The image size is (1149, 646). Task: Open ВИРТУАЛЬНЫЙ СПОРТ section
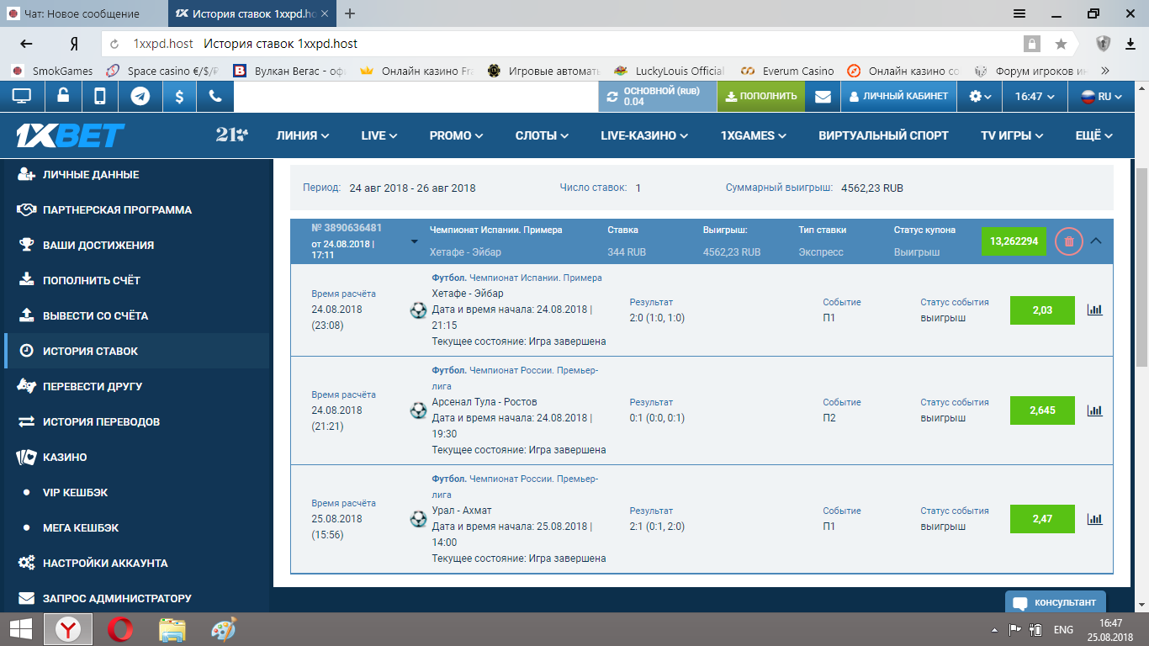[883, 135]
